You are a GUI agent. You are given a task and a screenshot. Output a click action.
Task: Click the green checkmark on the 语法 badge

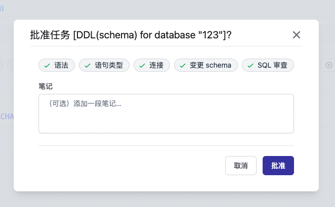(x=47, y=65)
